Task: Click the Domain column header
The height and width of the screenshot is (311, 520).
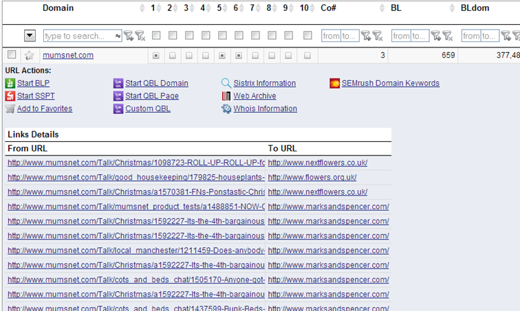Action: click(58, 8)
